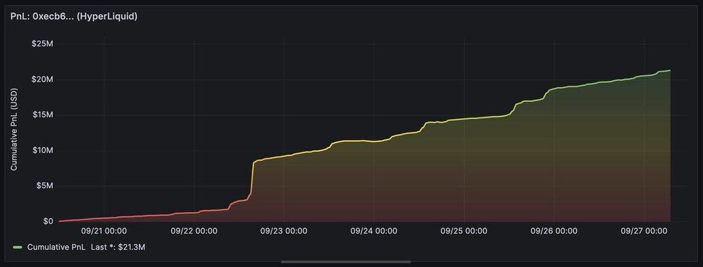
Task: Click the Last $21.3M legend value
Action: 118,247
